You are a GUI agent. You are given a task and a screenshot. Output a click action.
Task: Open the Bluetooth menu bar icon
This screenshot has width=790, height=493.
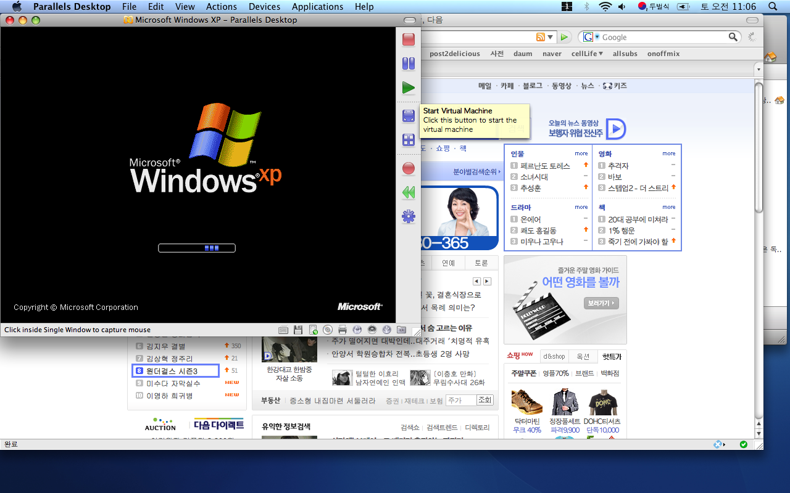586,7
